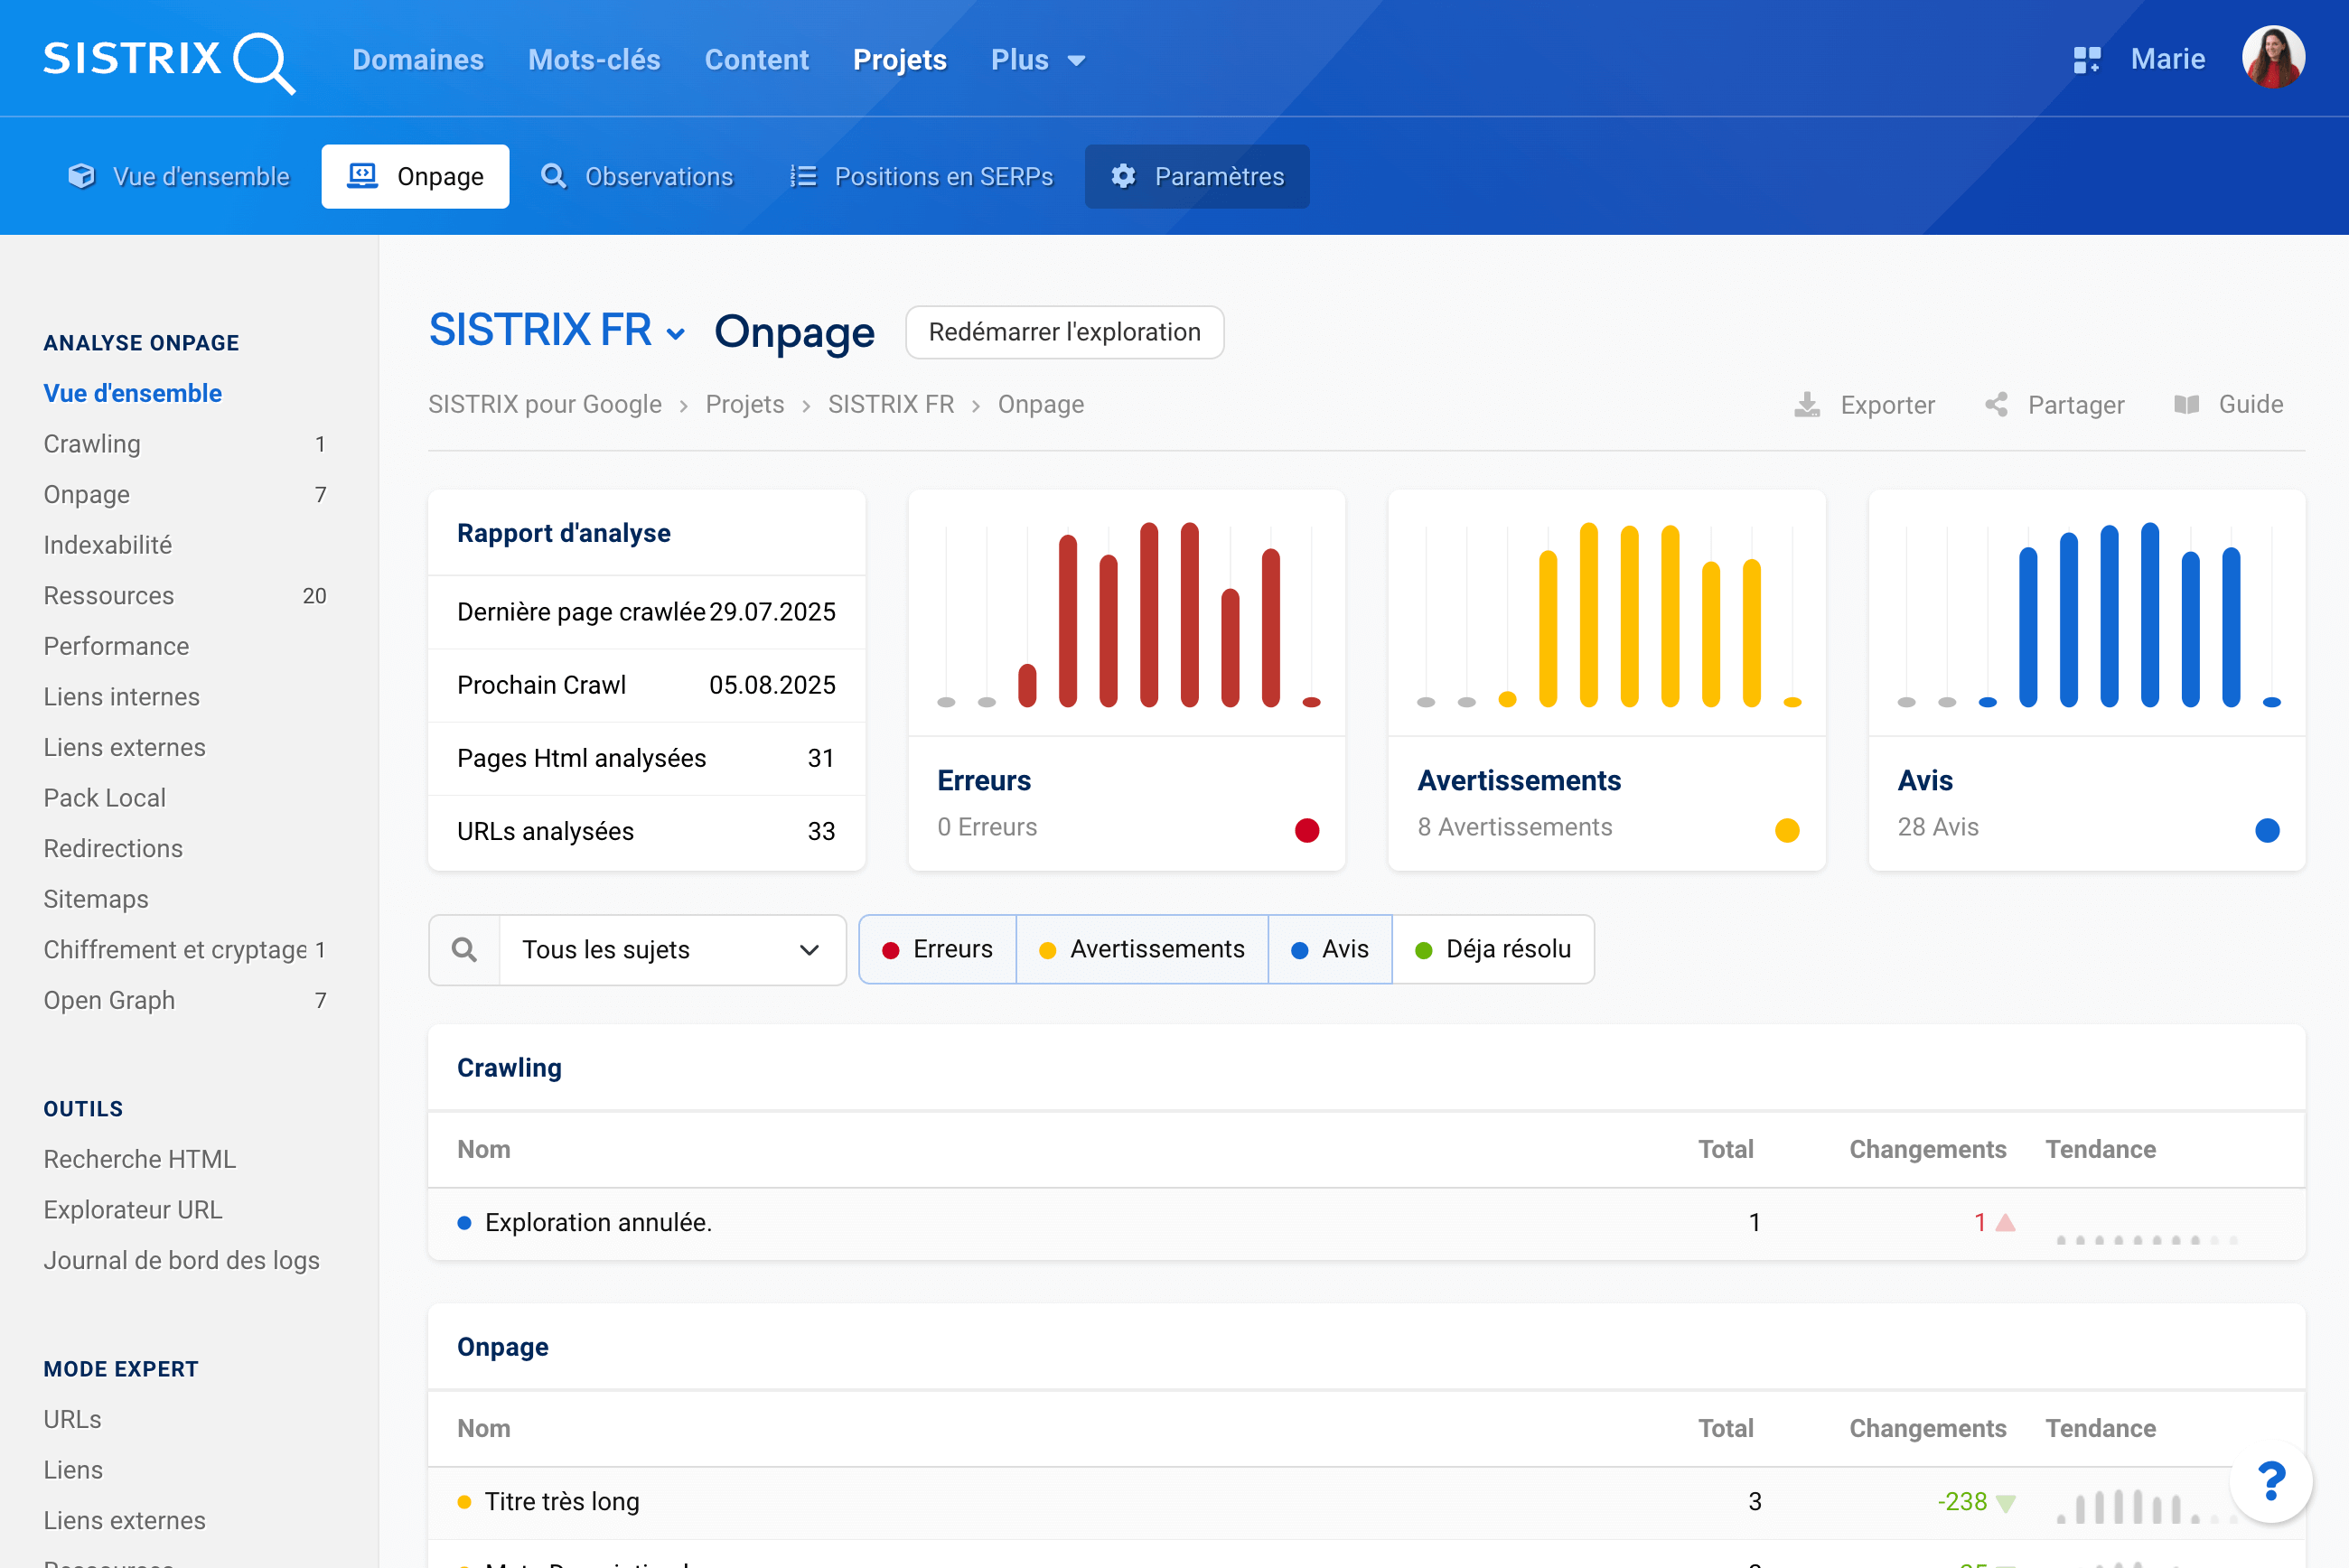Screen dimensions: 2349x1568
Task: Click the Observations magnifier icon
Action: [553, 176]
